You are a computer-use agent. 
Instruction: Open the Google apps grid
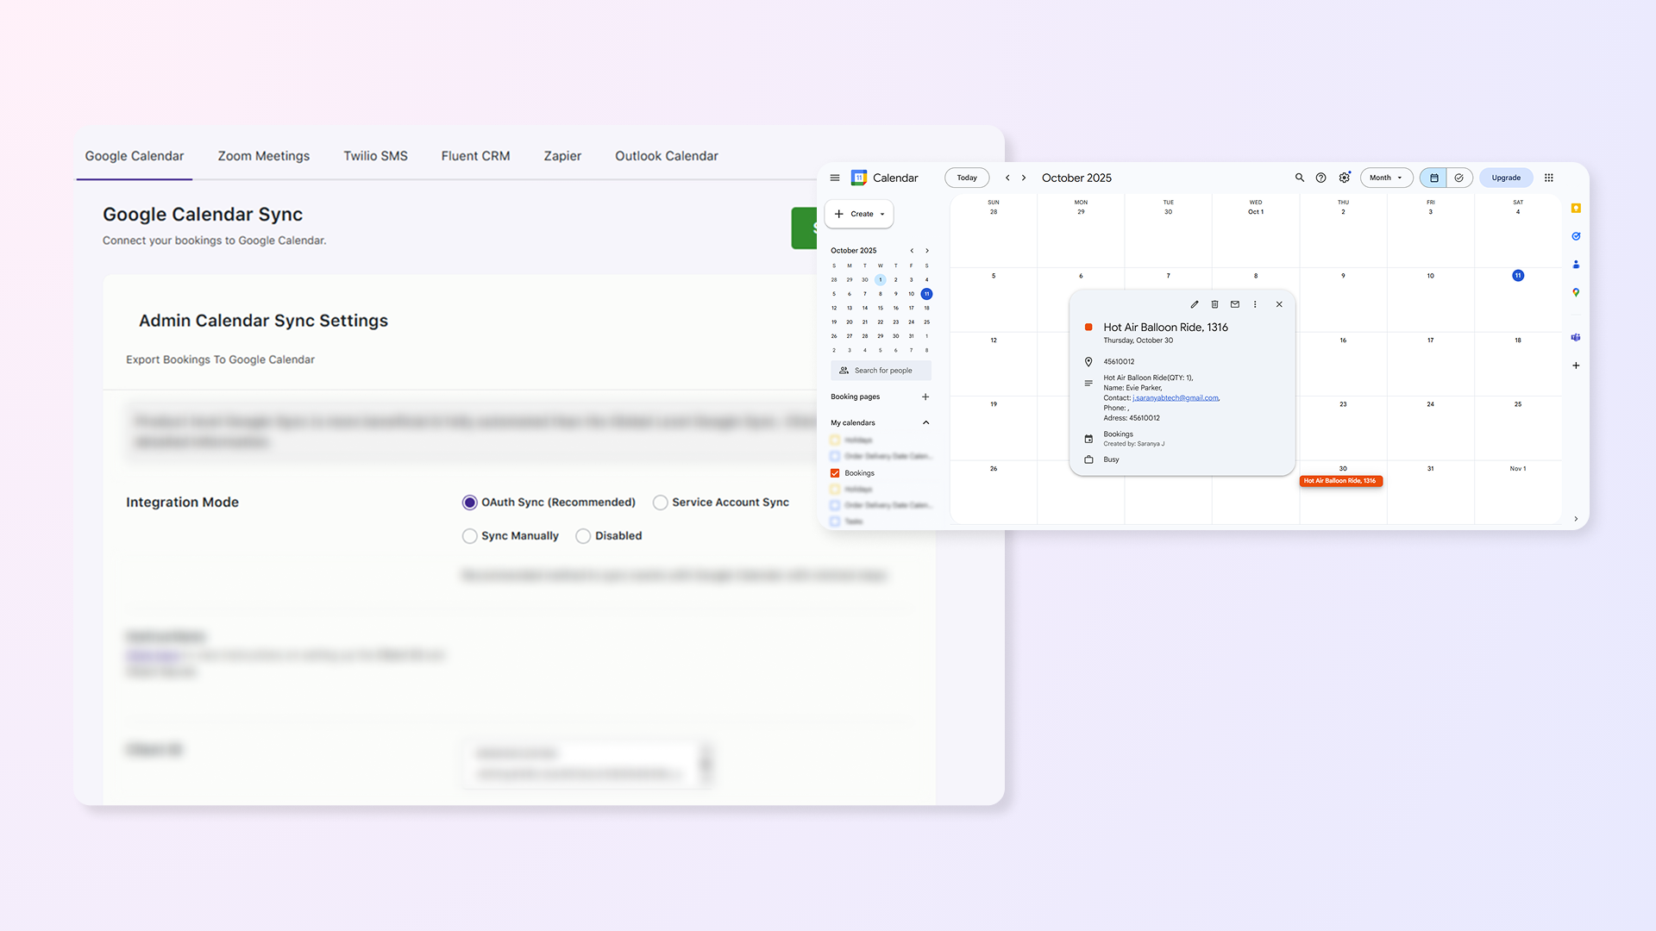(x=1549, y=178)
